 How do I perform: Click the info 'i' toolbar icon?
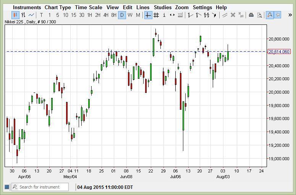(164, 15)
